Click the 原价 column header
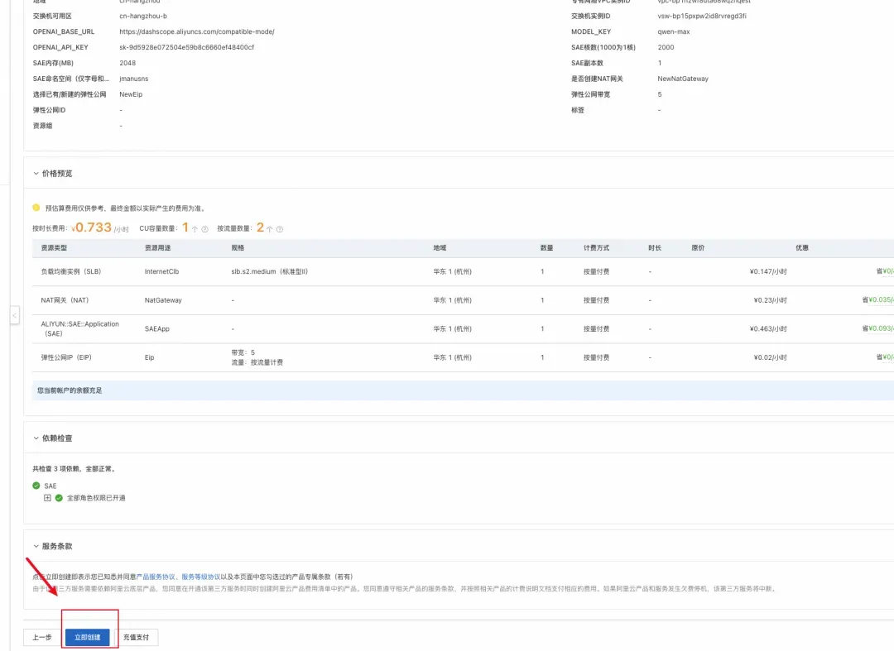 (698, 248)
